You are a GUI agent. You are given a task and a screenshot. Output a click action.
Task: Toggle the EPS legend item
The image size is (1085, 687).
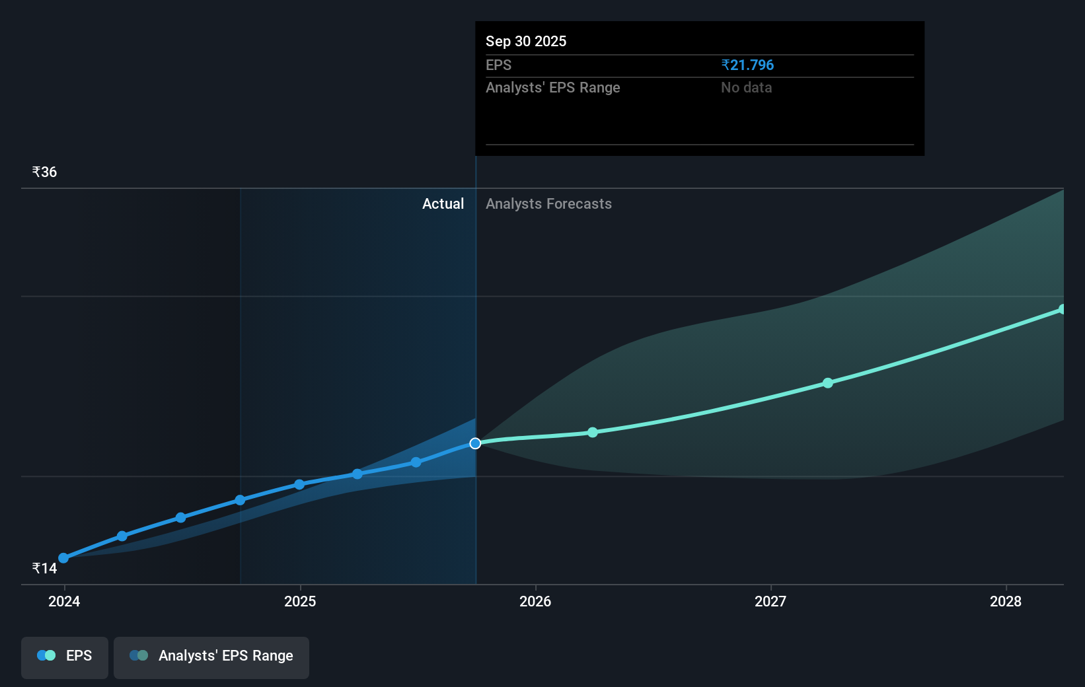point(64,657)
